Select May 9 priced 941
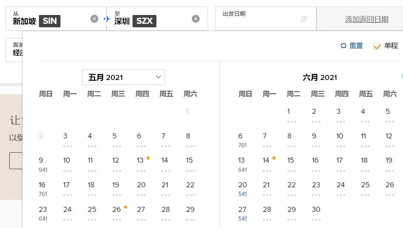Screen dimensions: 403x228 click(x=43, y=165)
